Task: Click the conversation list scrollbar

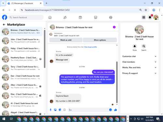Action: click(x=45, y=49)
